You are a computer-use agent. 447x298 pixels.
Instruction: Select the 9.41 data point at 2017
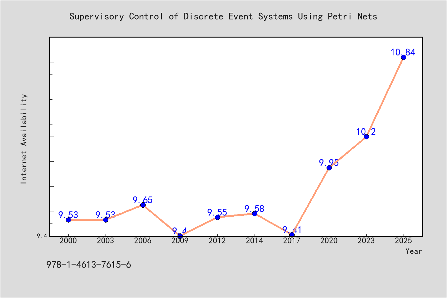click(292, 235)
